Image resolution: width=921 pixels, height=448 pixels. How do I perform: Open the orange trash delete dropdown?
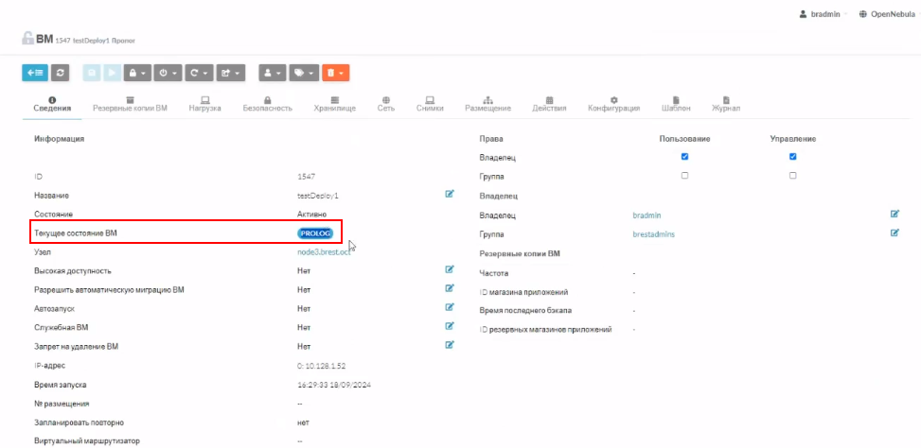click(335, 72)
